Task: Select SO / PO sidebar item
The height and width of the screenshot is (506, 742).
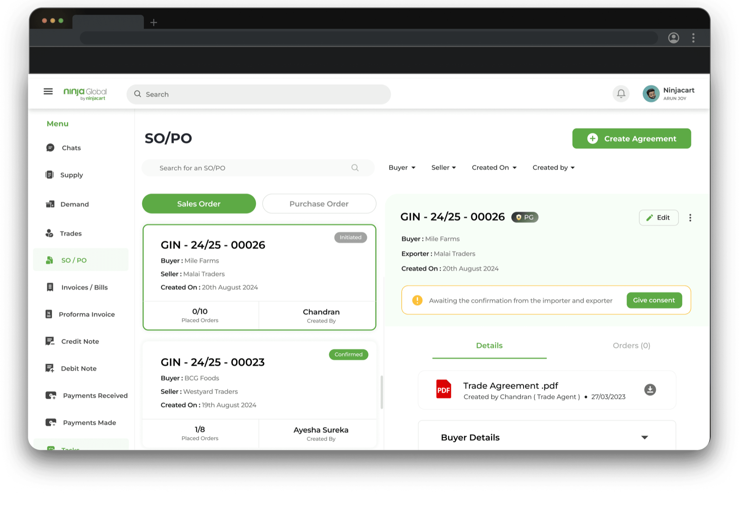Action: 81,260
